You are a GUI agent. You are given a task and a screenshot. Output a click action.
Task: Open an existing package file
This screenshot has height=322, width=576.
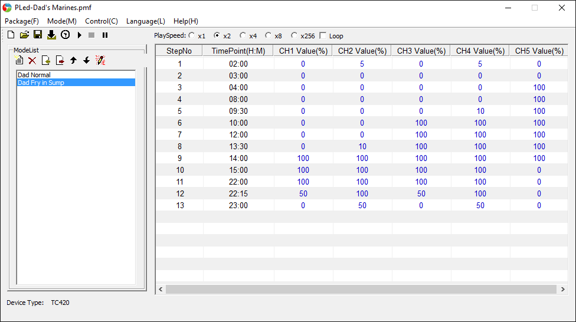pos(24,35)
